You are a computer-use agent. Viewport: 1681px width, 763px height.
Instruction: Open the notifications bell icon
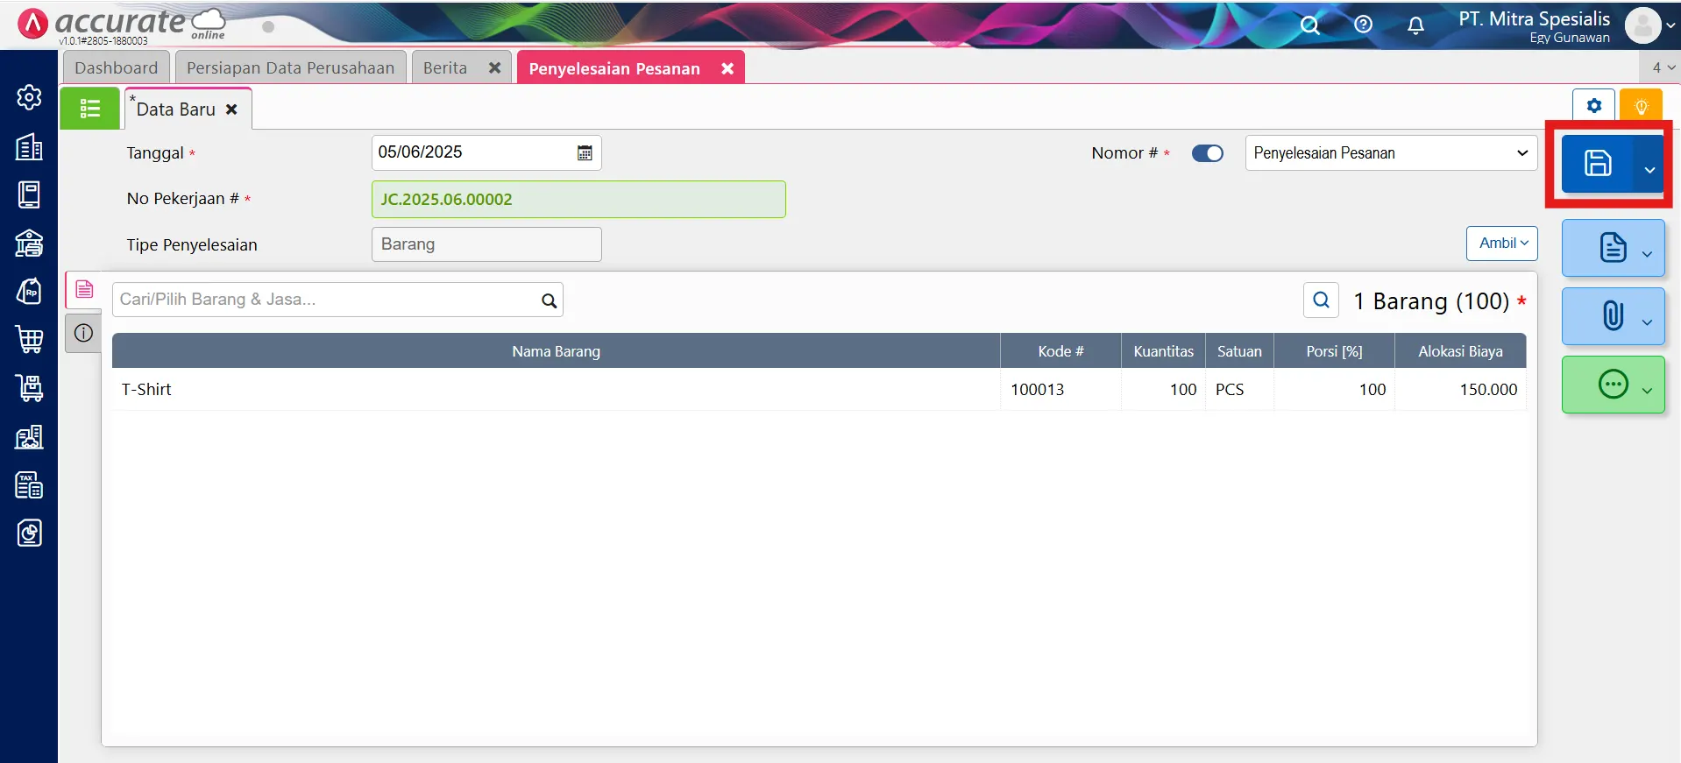click(1415, 25)
